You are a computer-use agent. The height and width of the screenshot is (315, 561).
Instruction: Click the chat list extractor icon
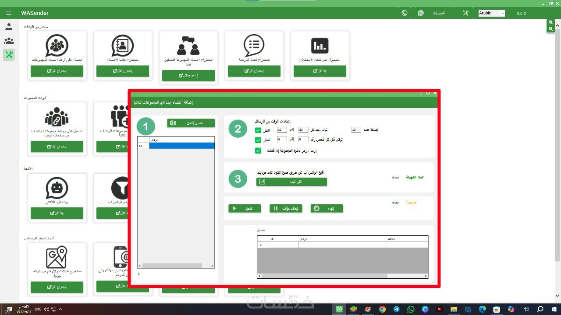pyautogui.click(x=254, y=45)
